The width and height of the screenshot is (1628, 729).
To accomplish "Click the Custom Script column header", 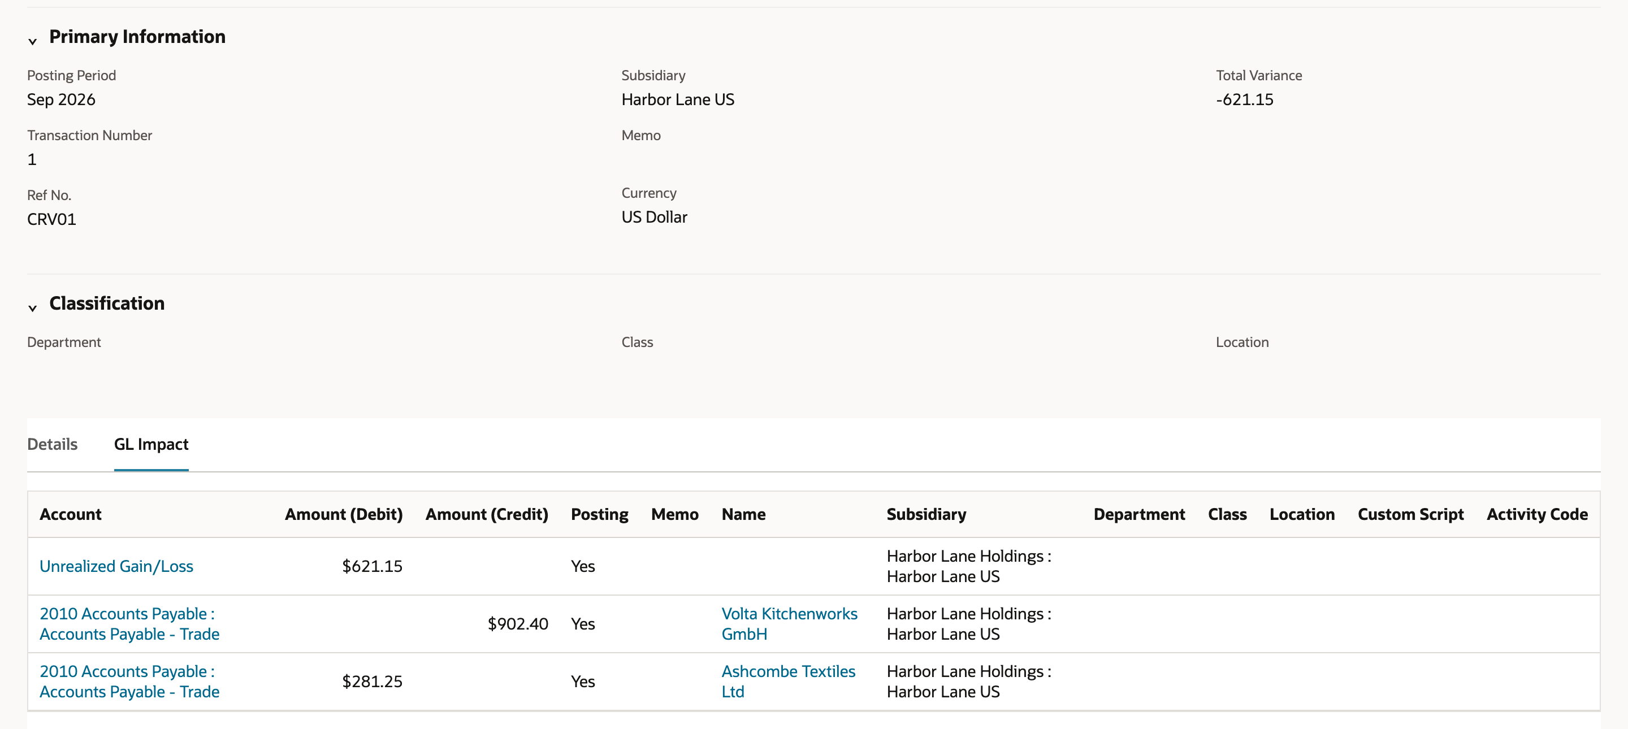I will (x=1410, y=514).
